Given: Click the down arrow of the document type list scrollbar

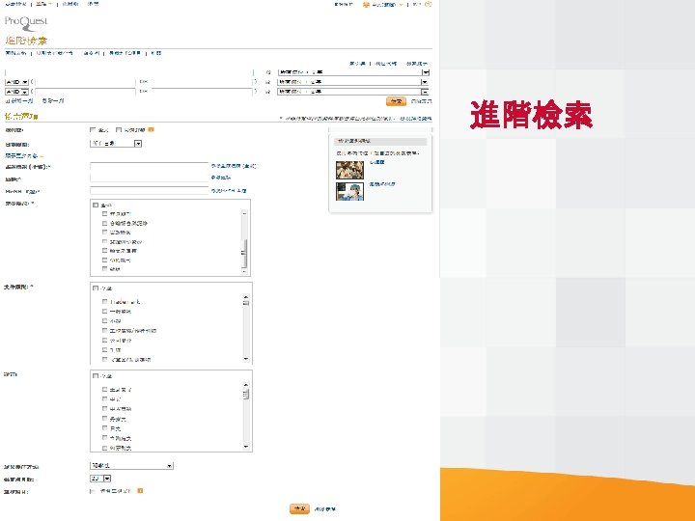Looking at the screenshot, I should [246, 359].
